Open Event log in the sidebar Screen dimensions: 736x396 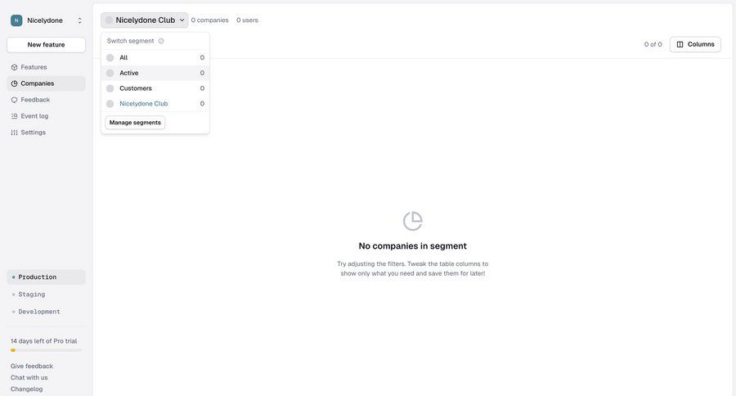[x=46, y=116]
